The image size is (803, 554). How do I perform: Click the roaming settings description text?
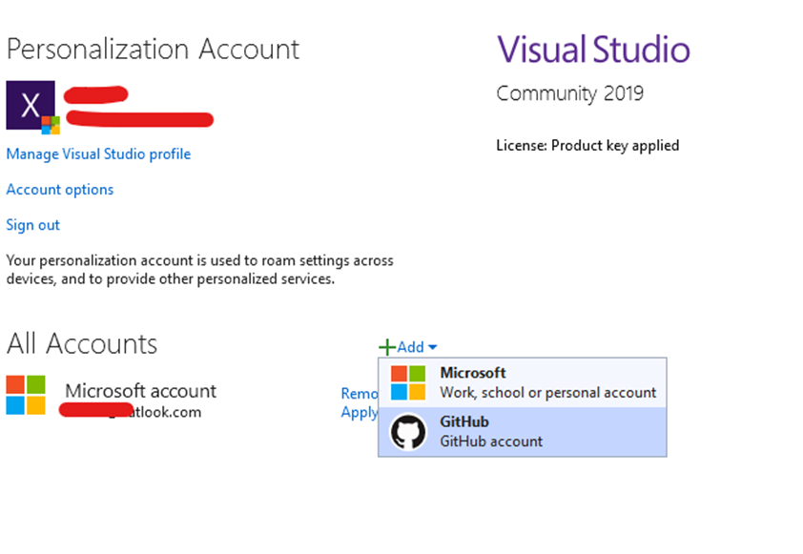coord(199,270)
